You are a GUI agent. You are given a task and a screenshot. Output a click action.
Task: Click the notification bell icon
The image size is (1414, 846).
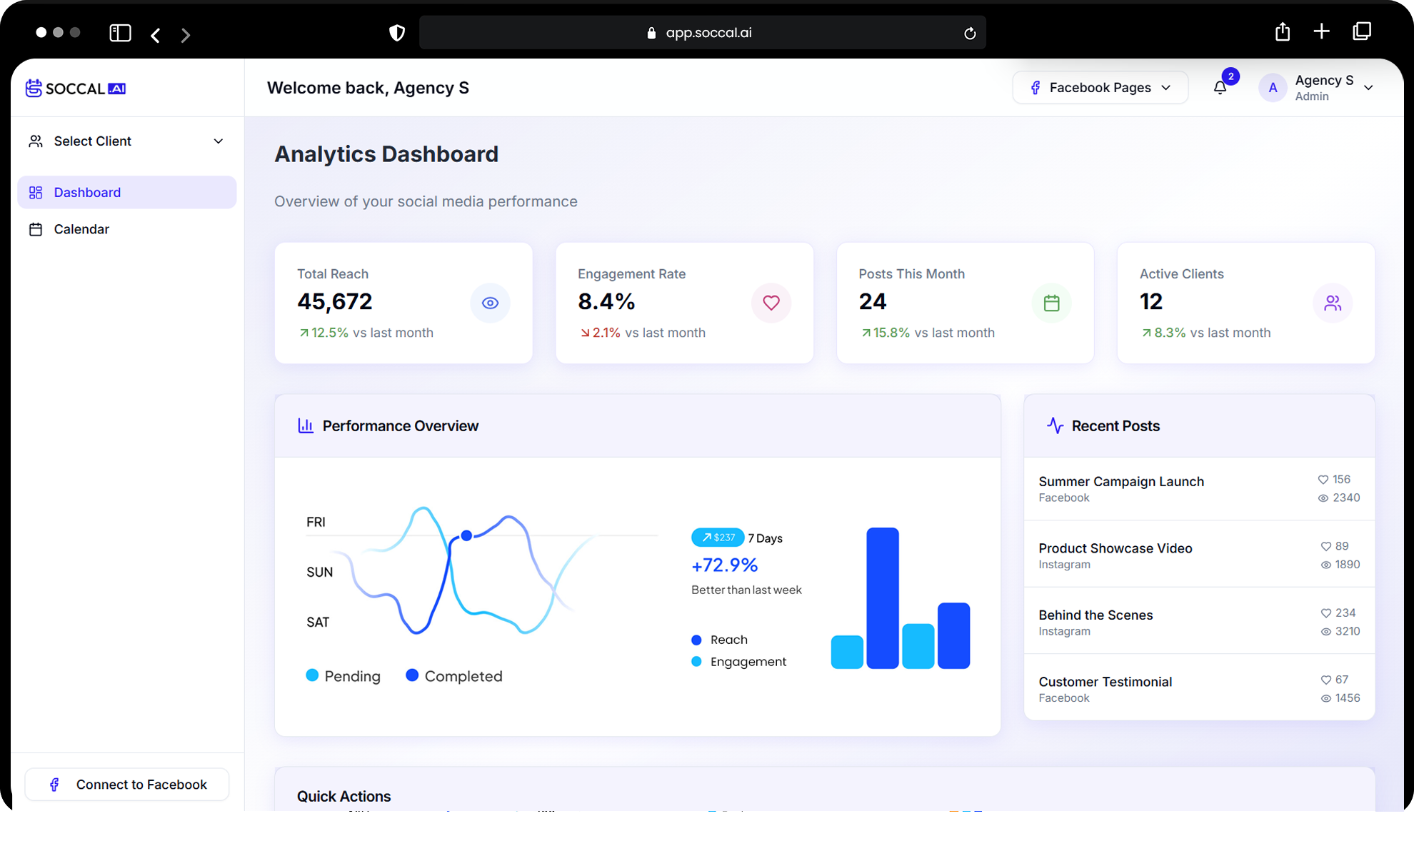point(1220,88)
